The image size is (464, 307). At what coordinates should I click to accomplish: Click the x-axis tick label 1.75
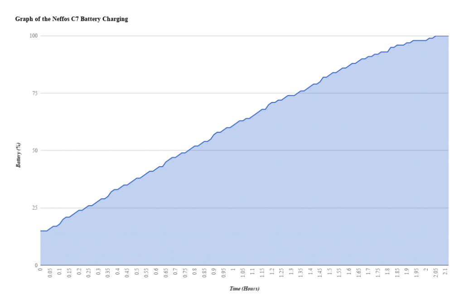click(378, 273)
